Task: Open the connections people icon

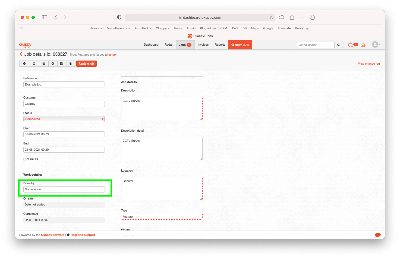Action: pyautogui.click(x=363, y=45)
